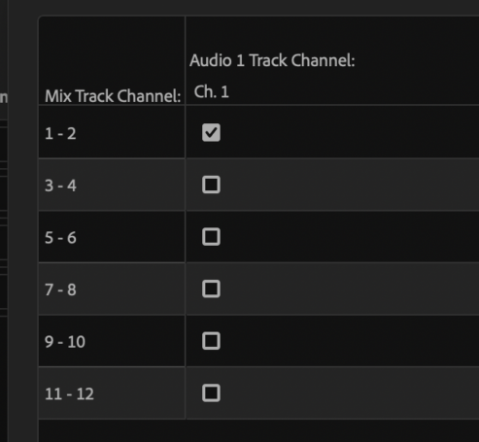Toggle the 11 - 12 row checkbox

pyautogui.click(x=211, y=393)
